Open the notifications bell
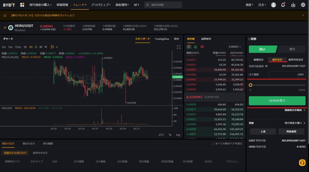309x172 pixels. coord(283,5)
